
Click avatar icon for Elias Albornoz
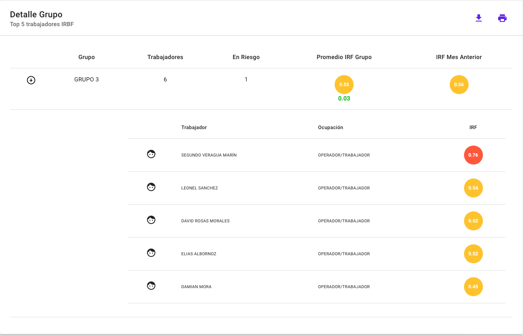[151, 253]
